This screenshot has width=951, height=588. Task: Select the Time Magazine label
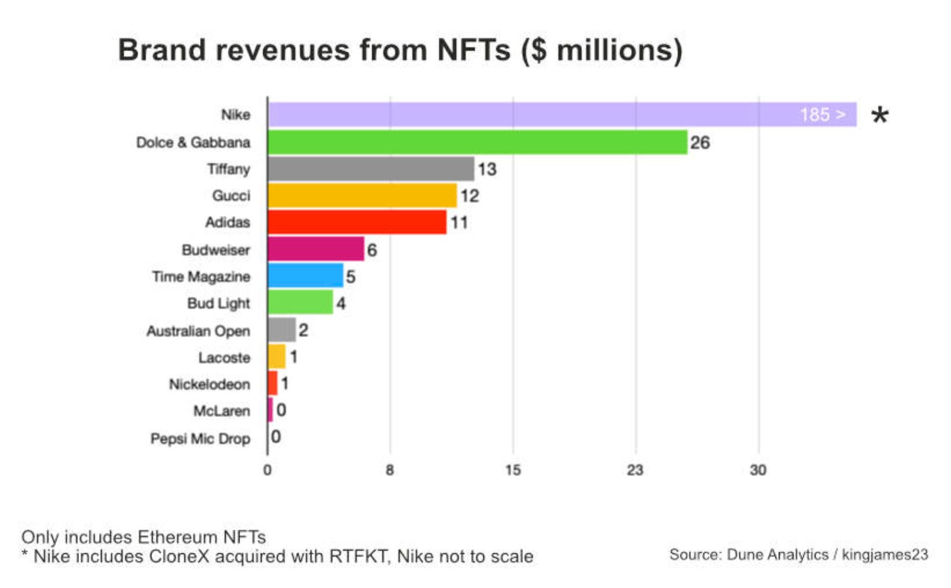(x=201, y=276)
